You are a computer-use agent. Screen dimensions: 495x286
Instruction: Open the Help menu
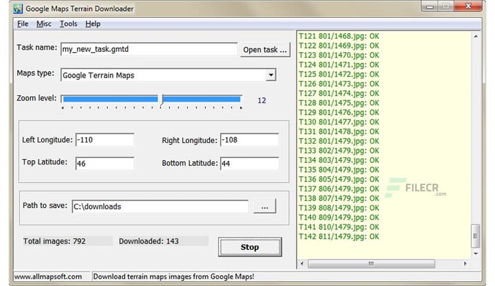[x=93, y=24]
